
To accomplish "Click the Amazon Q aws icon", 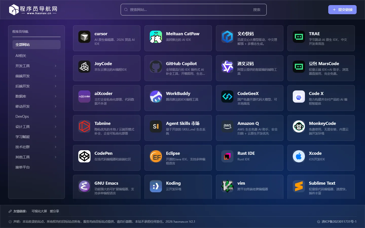I will [227, 126].
